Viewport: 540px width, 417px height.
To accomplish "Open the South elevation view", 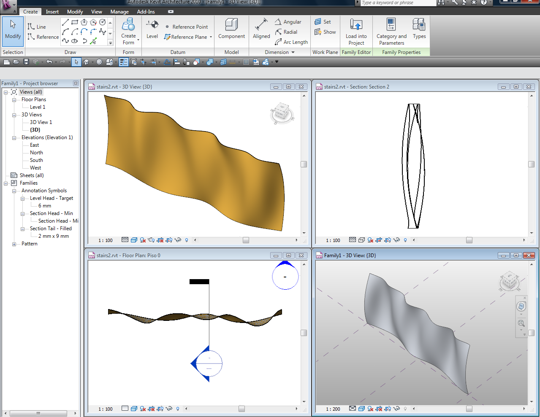I will [x=36, y=160].
